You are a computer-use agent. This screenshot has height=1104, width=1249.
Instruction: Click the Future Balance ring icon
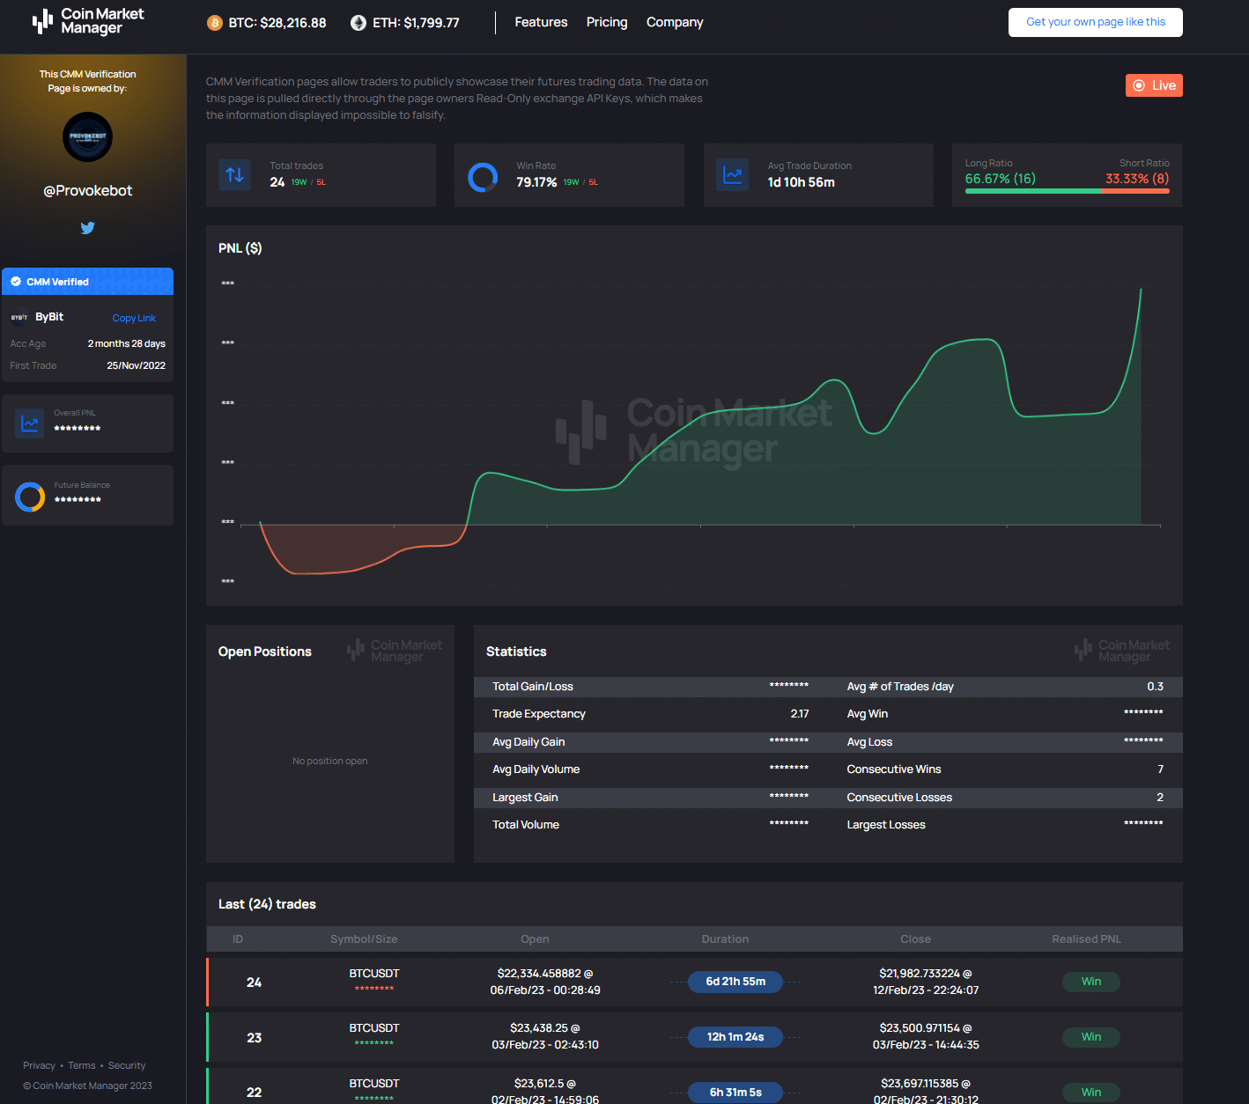30,497
